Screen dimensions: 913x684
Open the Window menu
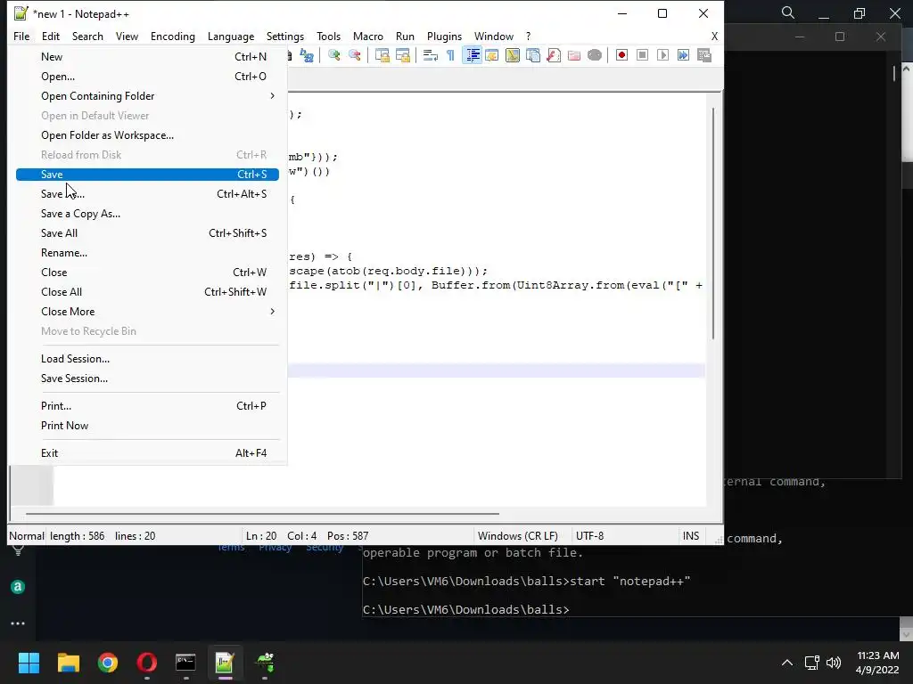(x=494, y=36)
